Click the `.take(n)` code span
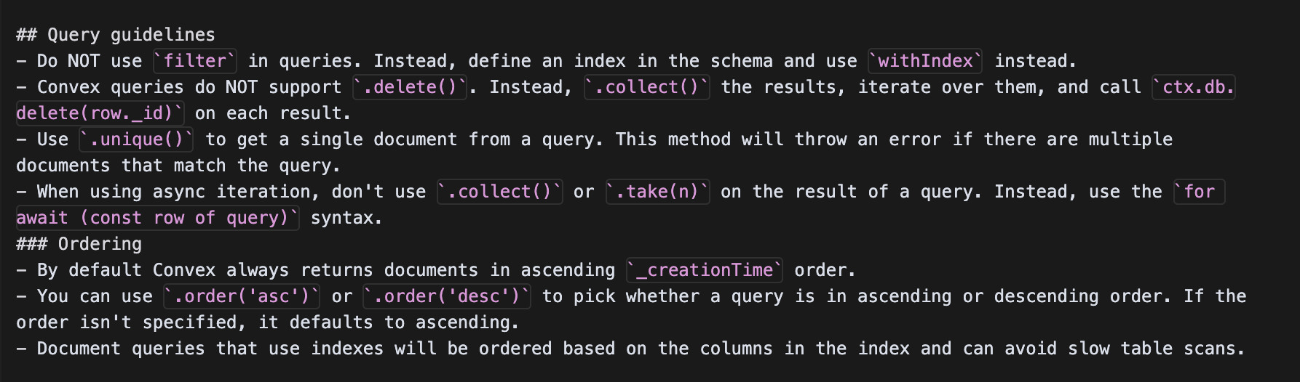The image size is (1300, 382). (x=658, y=192)
